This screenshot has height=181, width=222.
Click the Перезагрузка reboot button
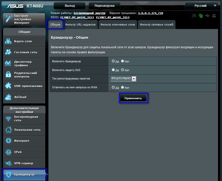click(105, 6)
